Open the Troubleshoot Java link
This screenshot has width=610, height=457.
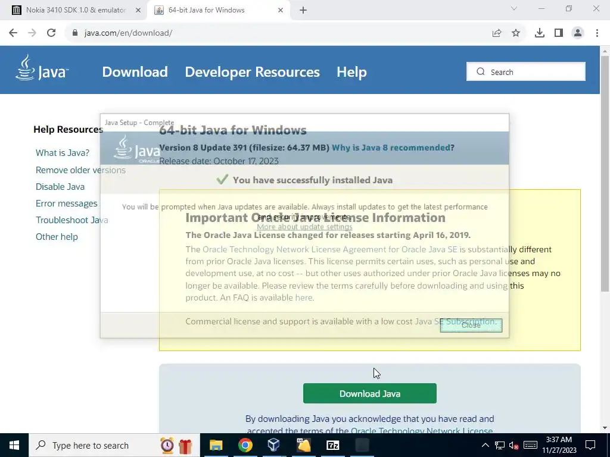[x=72, y=220]
